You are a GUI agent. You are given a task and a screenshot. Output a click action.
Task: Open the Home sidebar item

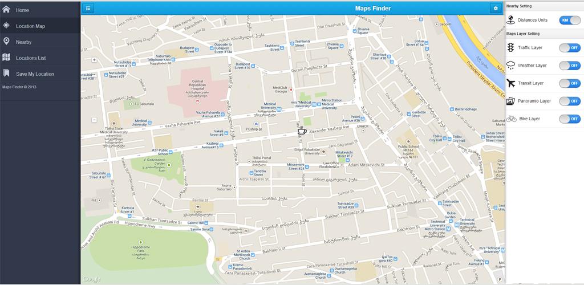click(x=40, y=10)
